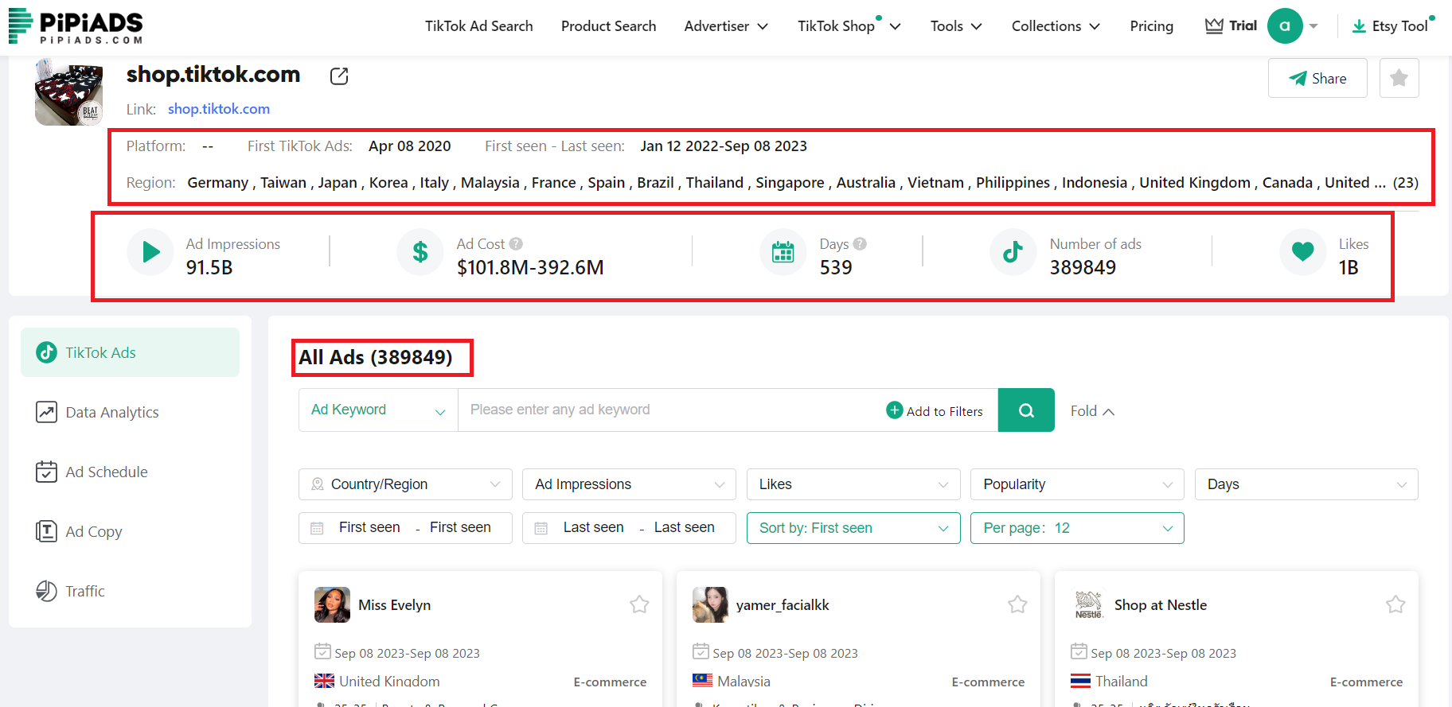Viewport: 1452px width, 707px height.
Task: Star the Miss Evelyn ad card
Action: tap(639, 604)
